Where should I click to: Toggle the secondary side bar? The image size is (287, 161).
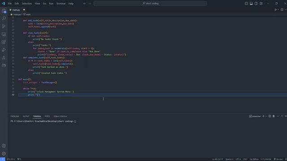[x=256, y=4]
